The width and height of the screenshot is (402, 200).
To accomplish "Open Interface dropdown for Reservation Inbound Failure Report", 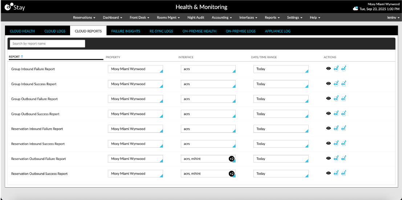I will click(x=208, y=129).
